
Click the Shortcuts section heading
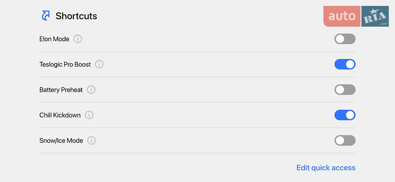pyautogui.click(x=77, y=16)
